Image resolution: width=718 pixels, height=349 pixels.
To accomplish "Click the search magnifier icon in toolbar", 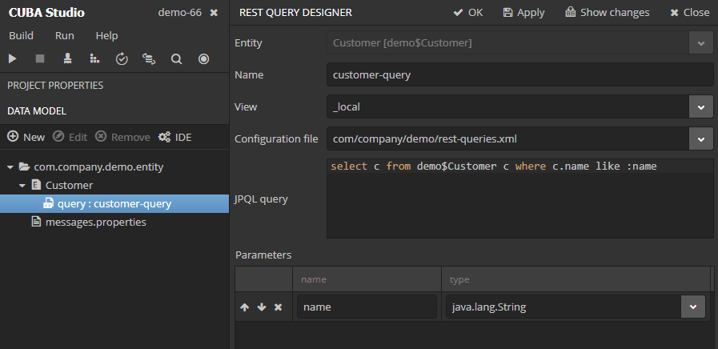I will point(176,58).
